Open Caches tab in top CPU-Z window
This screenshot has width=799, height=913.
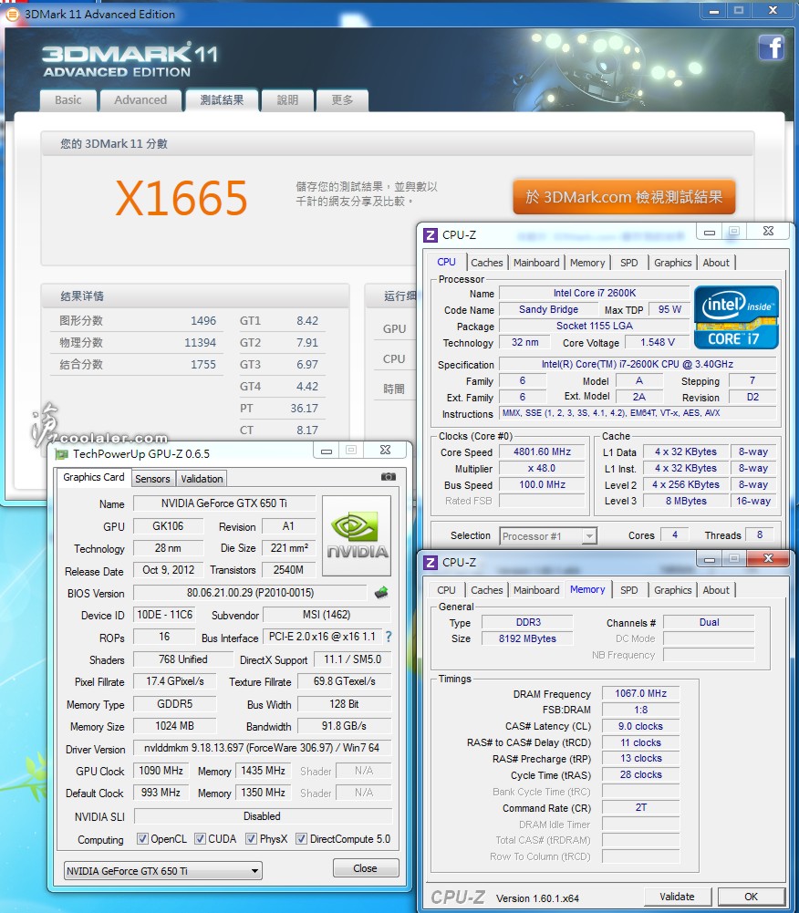(x=486, y=263)
